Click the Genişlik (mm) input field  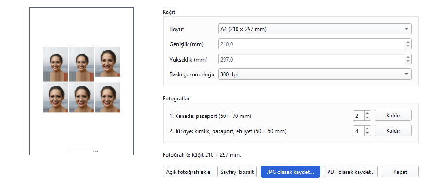click(x=311, y=44)
